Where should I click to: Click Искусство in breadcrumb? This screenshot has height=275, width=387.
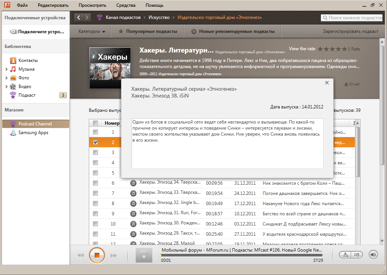tap(159, 17)
